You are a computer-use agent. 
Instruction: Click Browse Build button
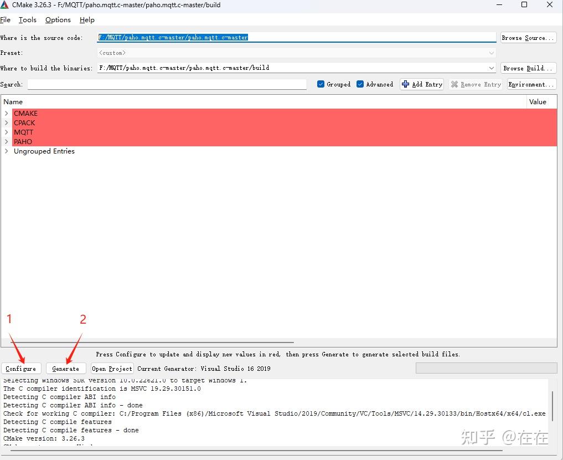[x=529, y=68]
